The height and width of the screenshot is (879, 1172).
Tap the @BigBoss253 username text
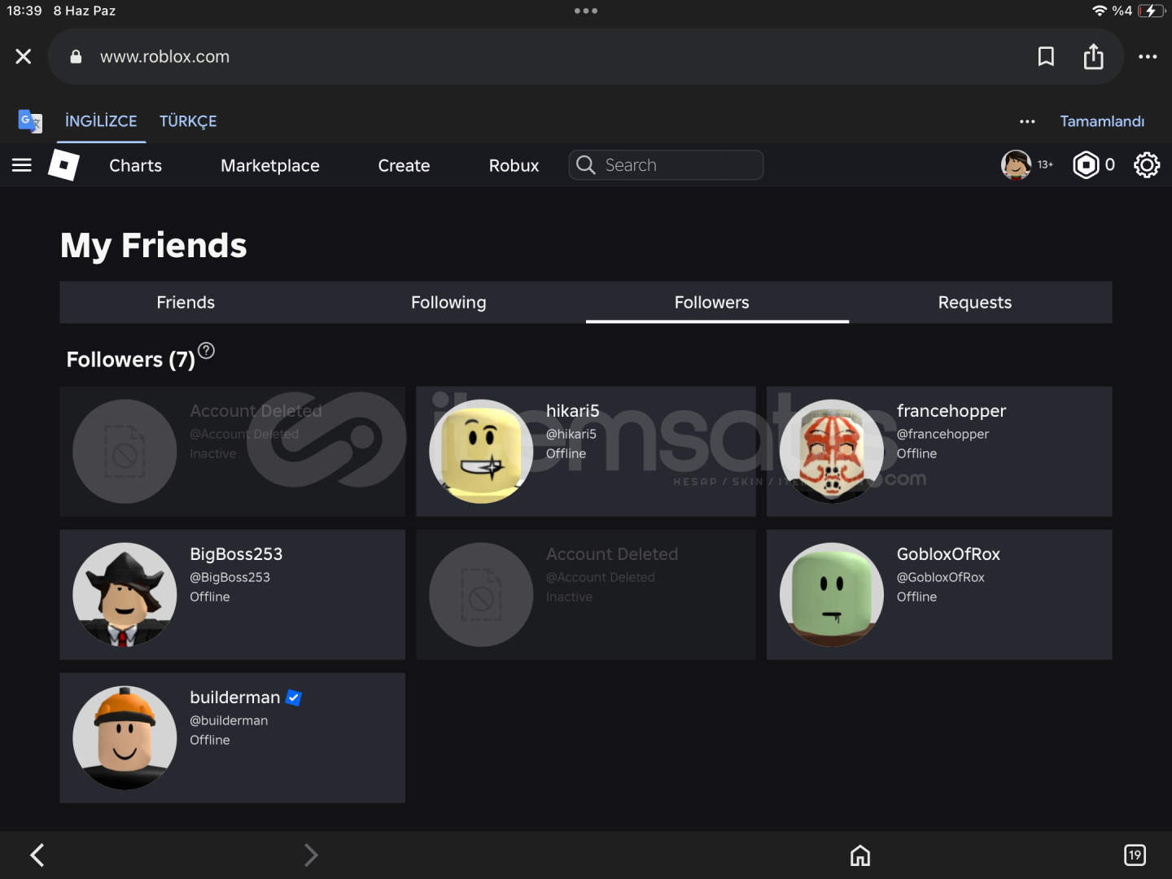(230, 577)
